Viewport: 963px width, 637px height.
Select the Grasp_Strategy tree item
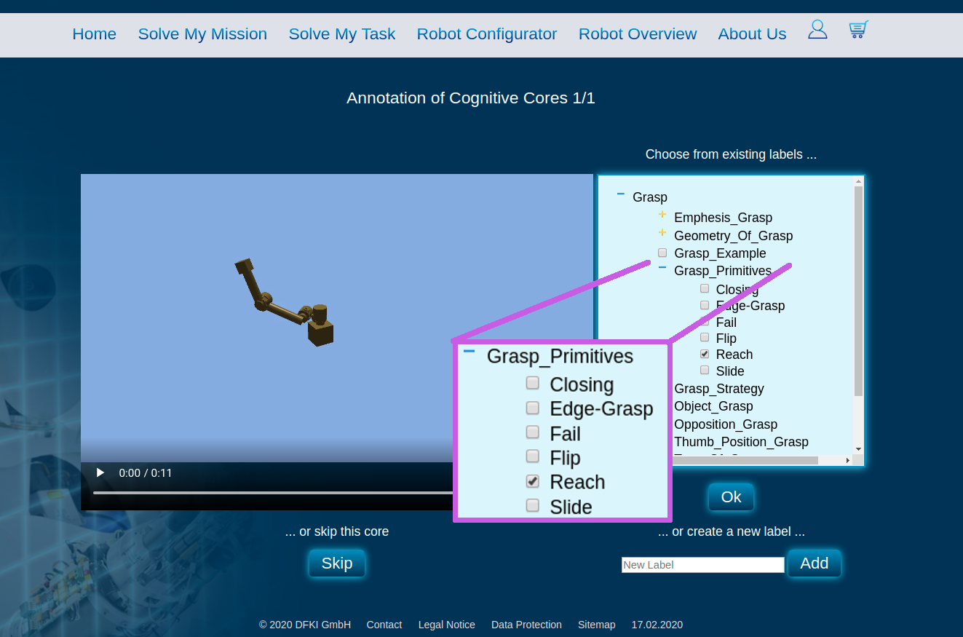[x=719, y=389]
